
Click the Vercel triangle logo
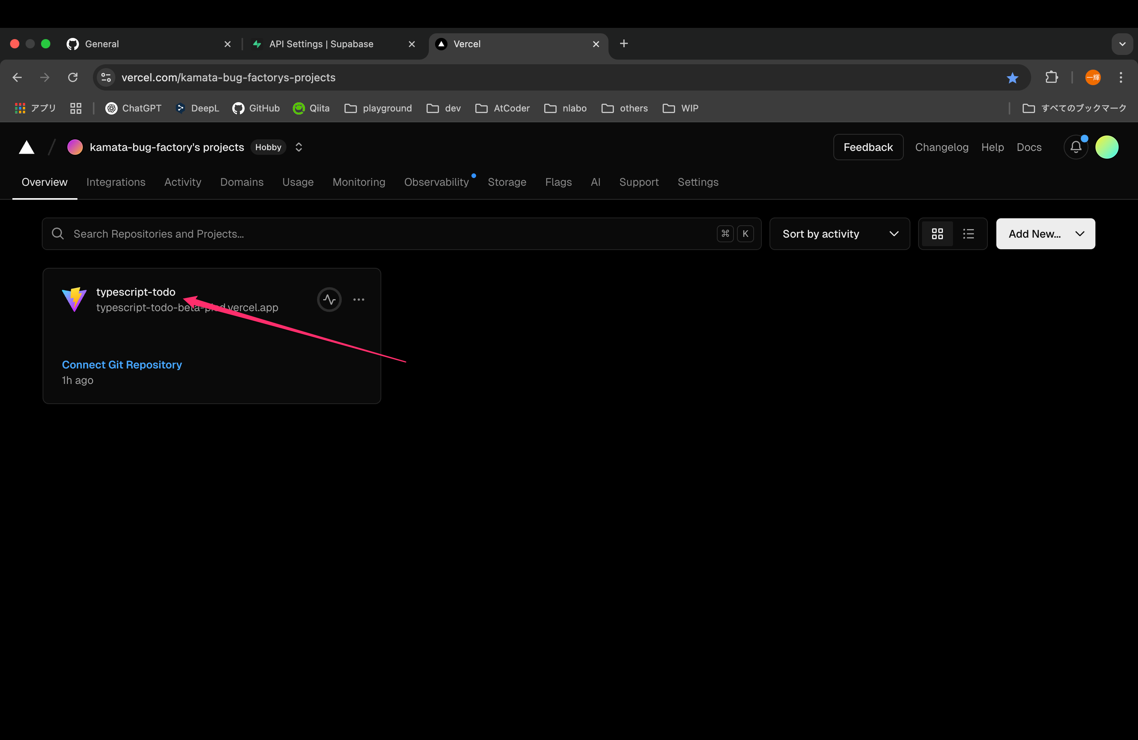point(26,147)
